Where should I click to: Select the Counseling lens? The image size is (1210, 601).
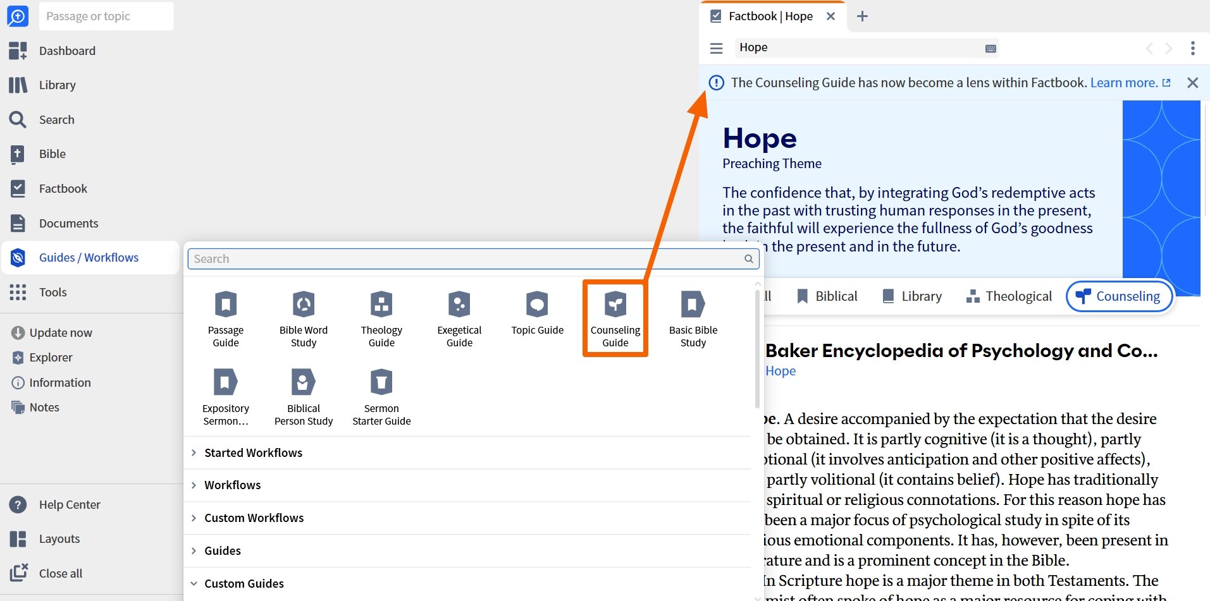coord(1119,296)
